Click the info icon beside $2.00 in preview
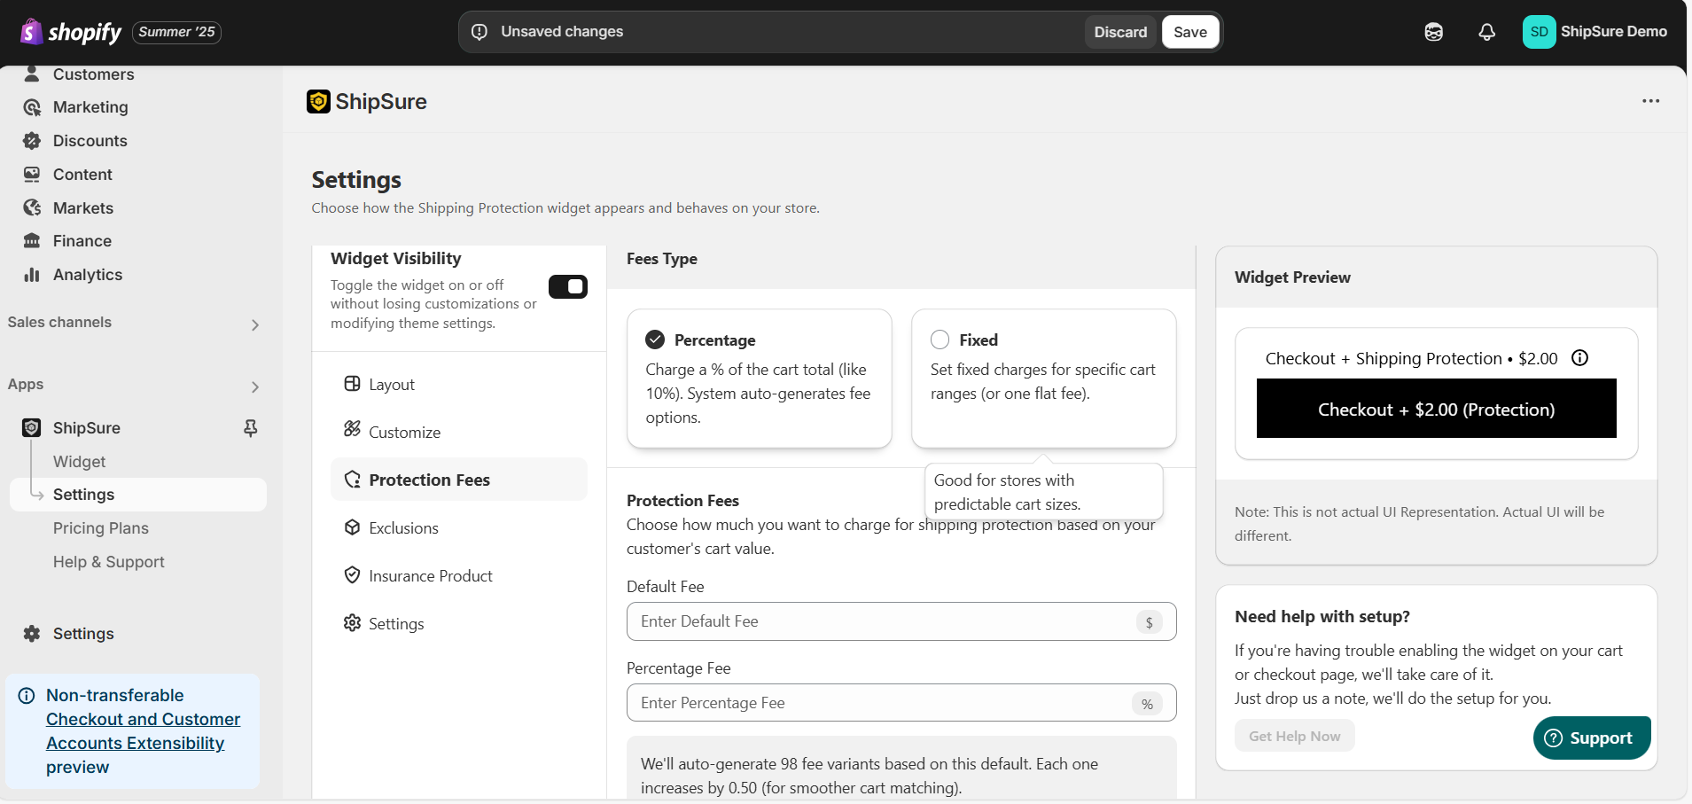The width and height of the screenshot is (1692, 804). (1579, 358)
